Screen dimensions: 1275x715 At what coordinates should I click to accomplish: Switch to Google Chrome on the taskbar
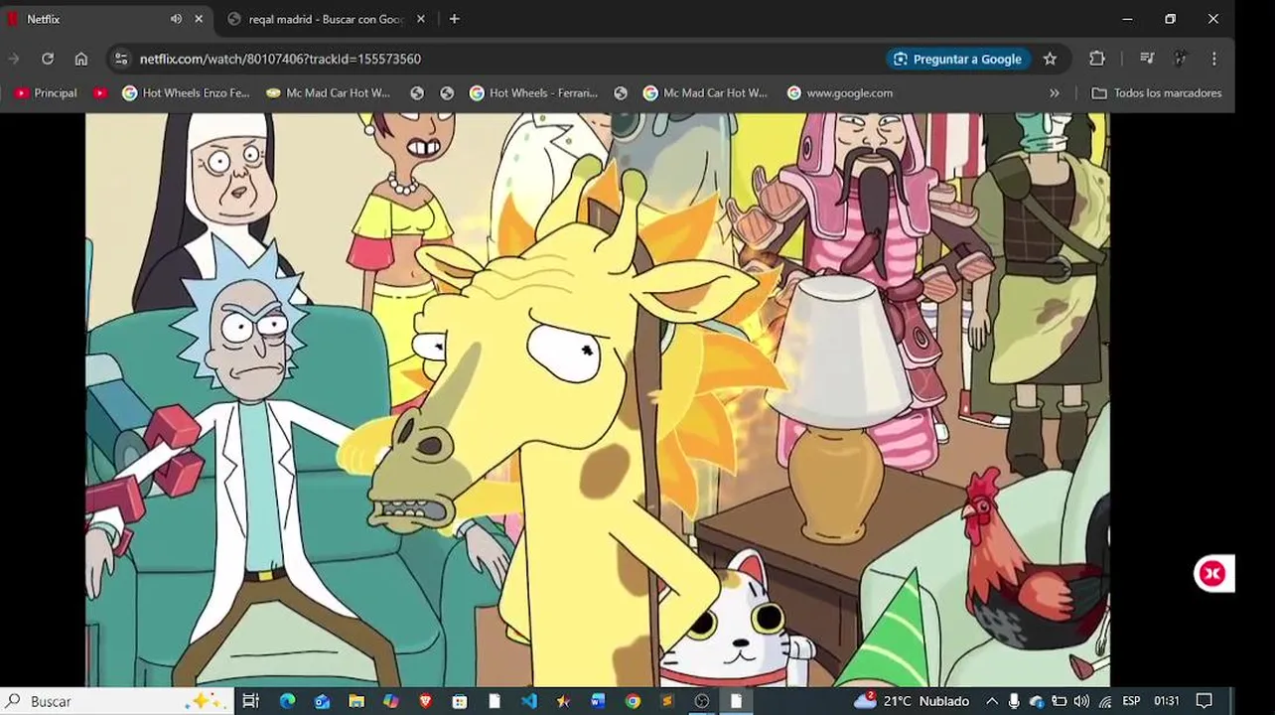tap(633, 701)
